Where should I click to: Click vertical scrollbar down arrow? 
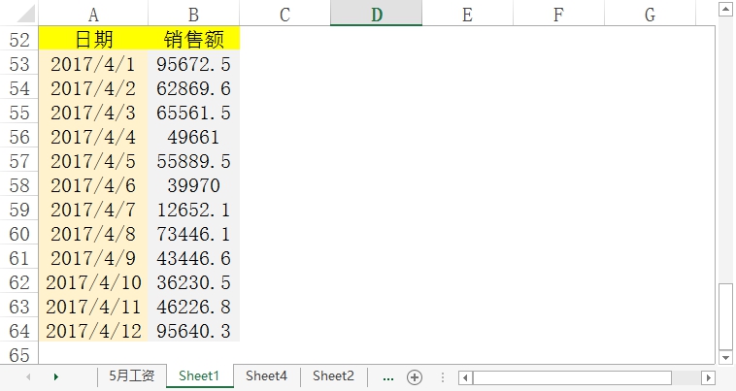(x=725, y=357)
